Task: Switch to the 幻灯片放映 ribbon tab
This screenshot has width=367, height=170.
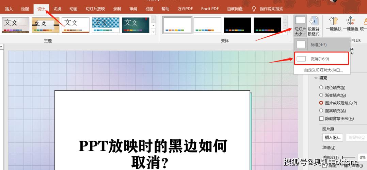Action: coord(95,9)
